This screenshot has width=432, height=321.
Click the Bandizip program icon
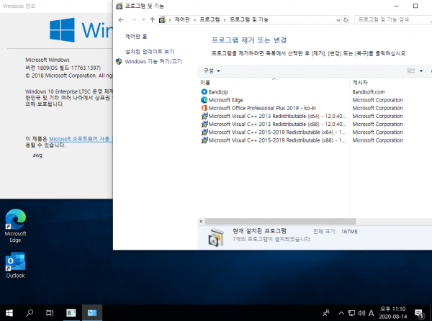(x=204, y=91)
